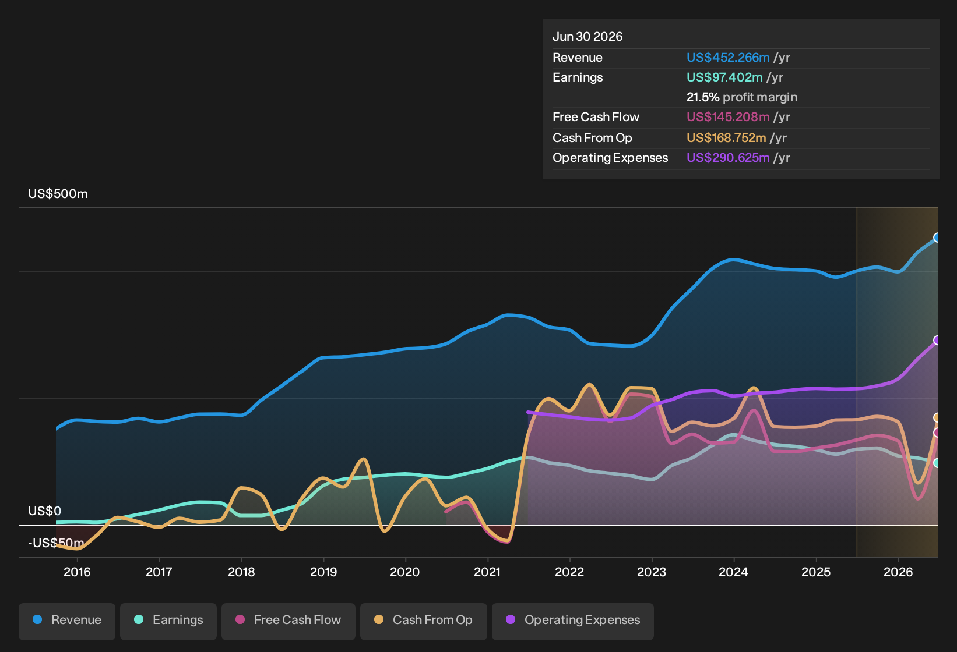This screenshot has height=652, width=957.
Task: Click the 2016 x-axis label
Action: click(x=77, y=572)
